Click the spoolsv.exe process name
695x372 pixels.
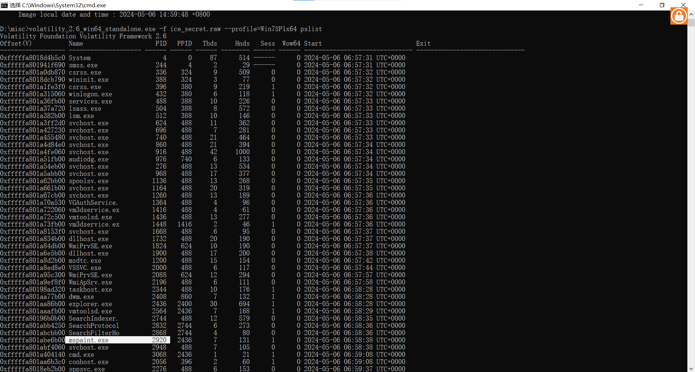[89, 181]
